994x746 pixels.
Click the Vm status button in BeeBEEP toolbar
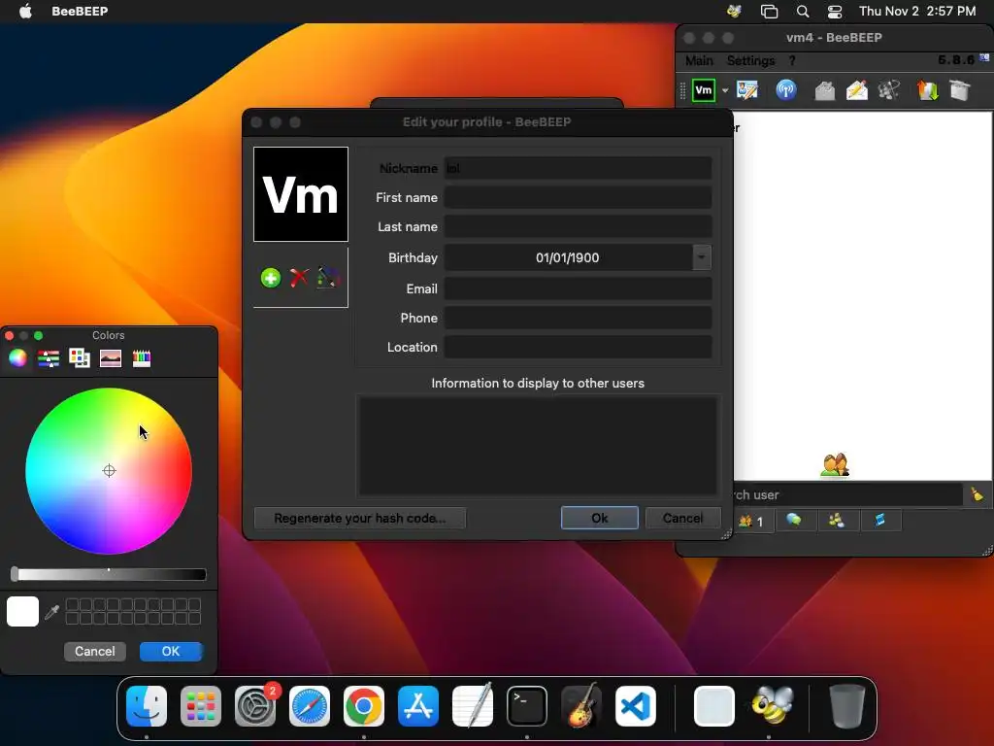(x=703, y=90)
